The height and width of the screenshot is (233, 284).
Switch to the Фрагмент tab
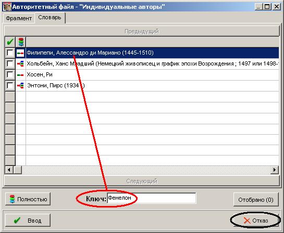pyautogui.click(x=19, y=18)
